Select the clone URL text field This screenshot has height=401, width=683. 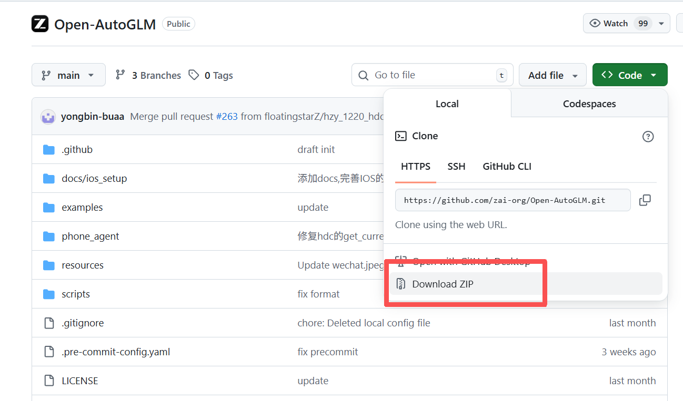513,200
